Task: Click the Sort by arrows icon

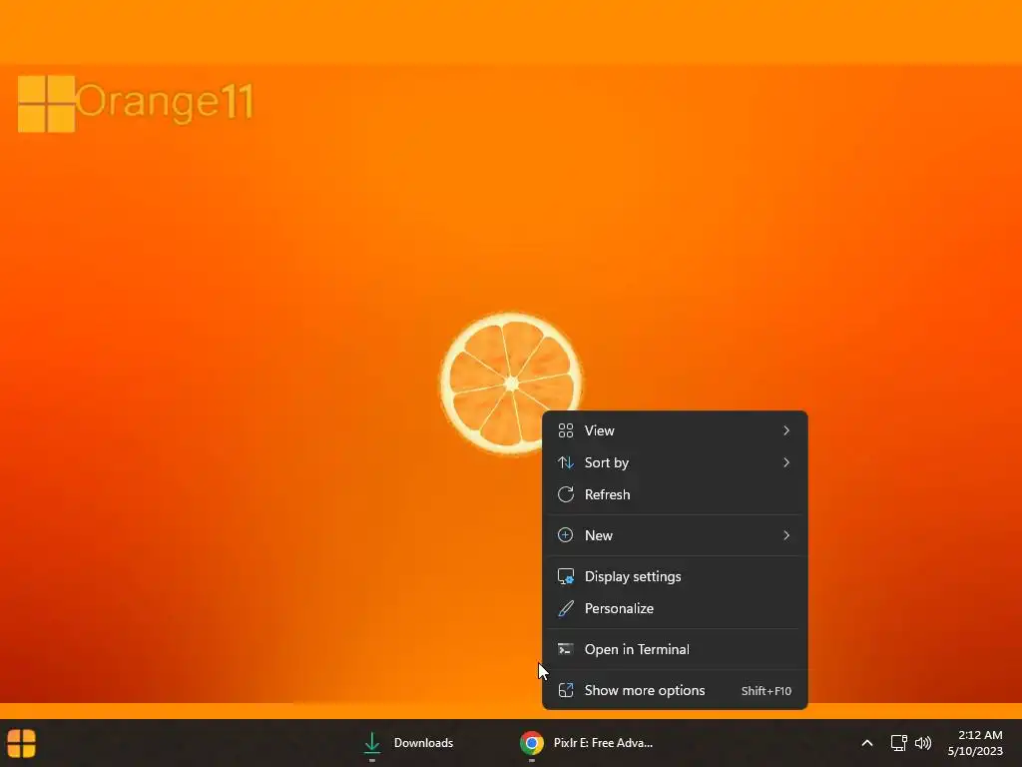Action: point(566,462)
